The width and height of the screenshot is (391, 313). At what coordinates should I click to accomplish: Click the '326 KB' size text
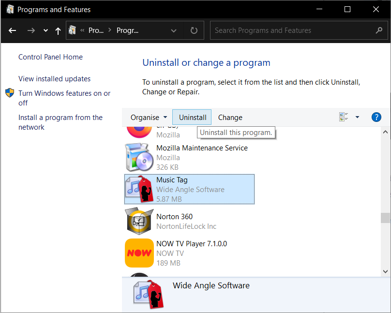pyautogui.click(x=167, y=167)
